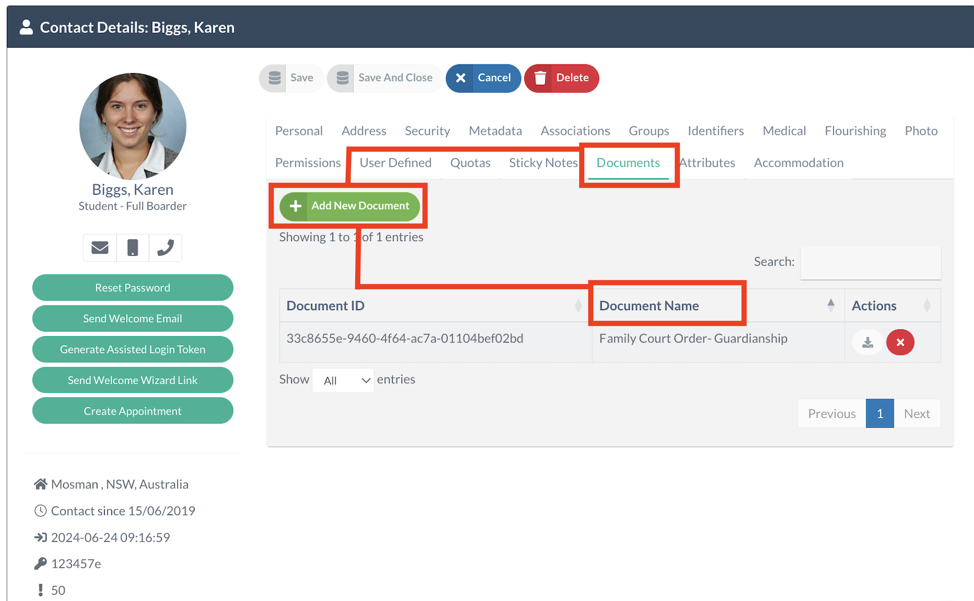This screenshot has height=601, width=974.
Task: Download the Family Court Order document
Action: click(x=868, y=342)
